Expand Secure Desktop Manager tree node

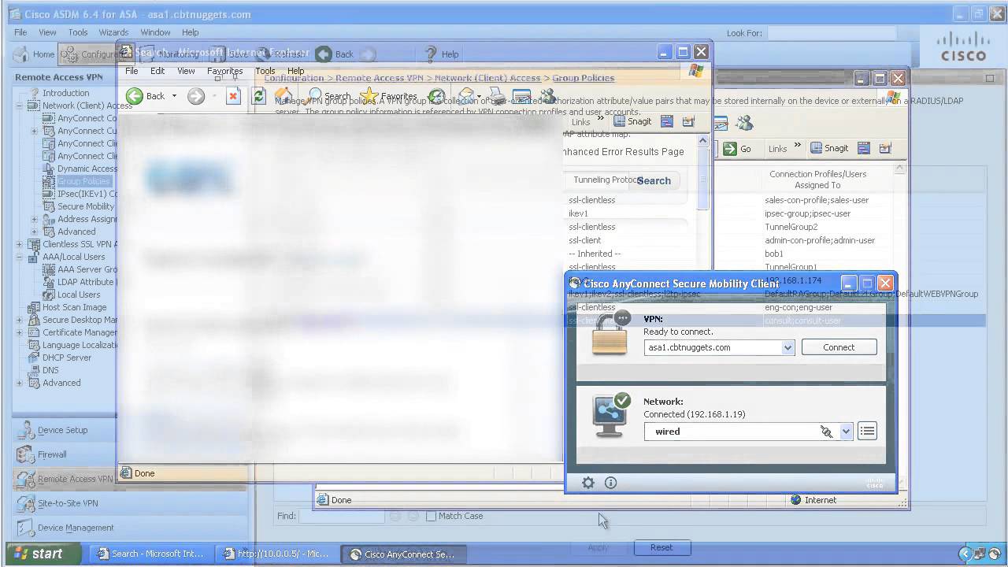pos(20,320)
